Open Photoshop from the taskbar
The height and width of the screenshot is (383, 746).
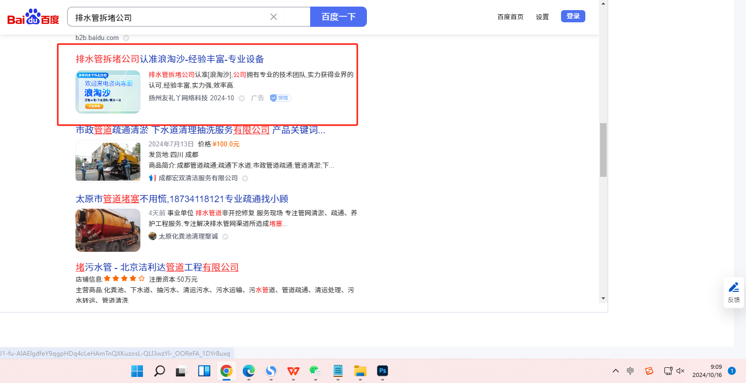point(383,371)
